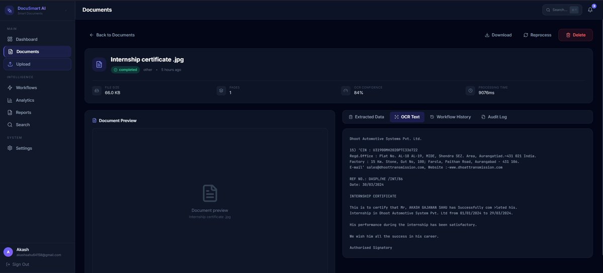This screenshot has width=603, height=273.
Task: Click Dhoot Automotive Systems Pvt. Ltd. heading line
Action: click(385, 139)
